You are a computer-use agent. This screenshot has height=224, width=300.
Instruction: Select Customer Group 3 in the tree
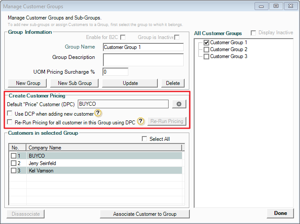[x=206, y=56]
